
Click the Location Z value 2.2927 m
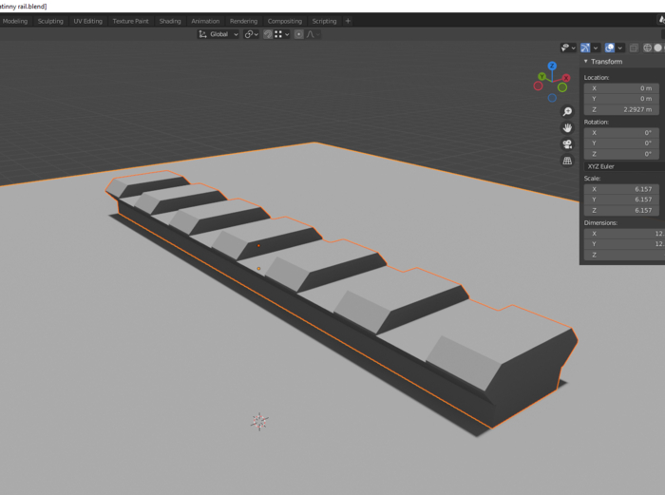(621, 109)
